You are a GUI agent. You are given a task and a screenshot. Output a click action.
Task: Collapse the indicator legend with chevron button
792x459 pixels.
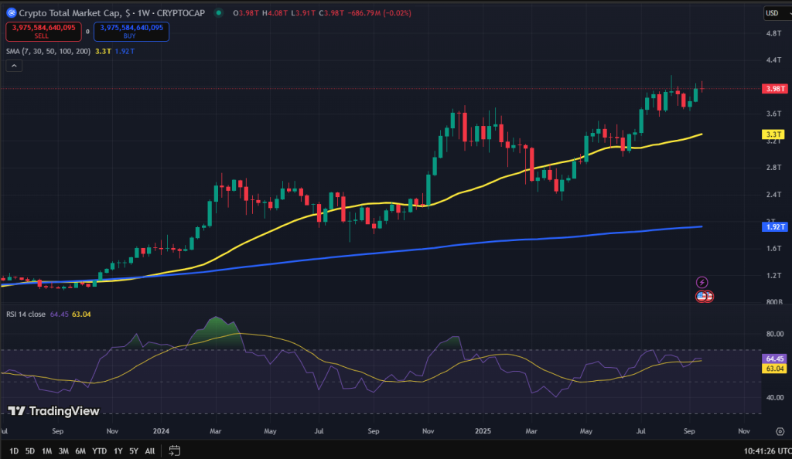(x=14, y=66)
